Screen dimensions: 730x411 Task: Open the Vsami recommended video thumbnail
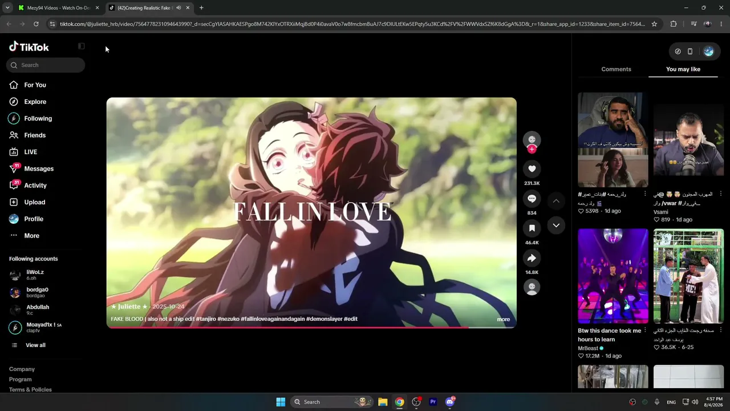click(x=688, y=140)
